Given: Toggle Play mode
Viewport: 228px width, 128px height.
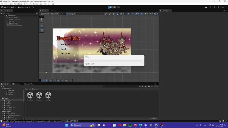Looking at the screenshot, I should click(110, 7).
